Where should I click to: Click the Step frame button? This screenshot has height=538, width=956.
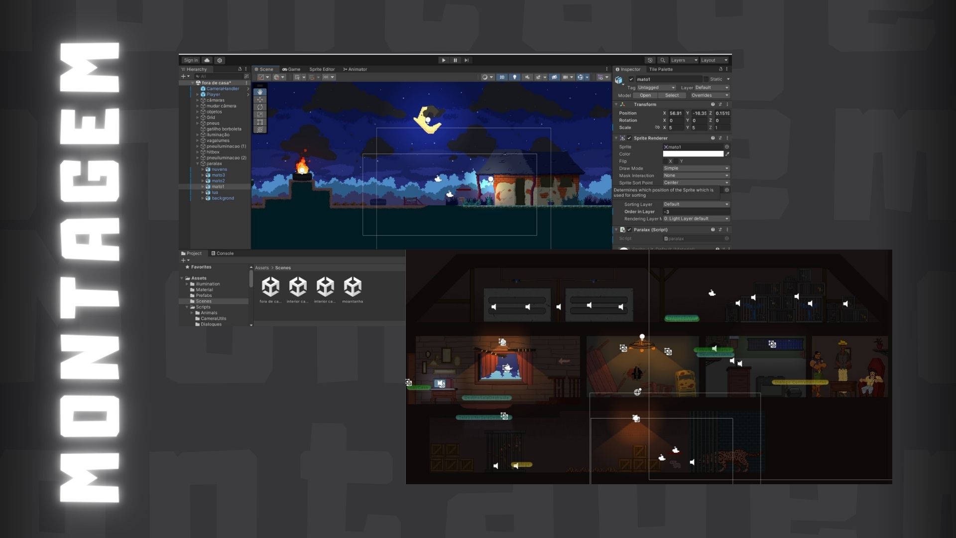(467, 60)
